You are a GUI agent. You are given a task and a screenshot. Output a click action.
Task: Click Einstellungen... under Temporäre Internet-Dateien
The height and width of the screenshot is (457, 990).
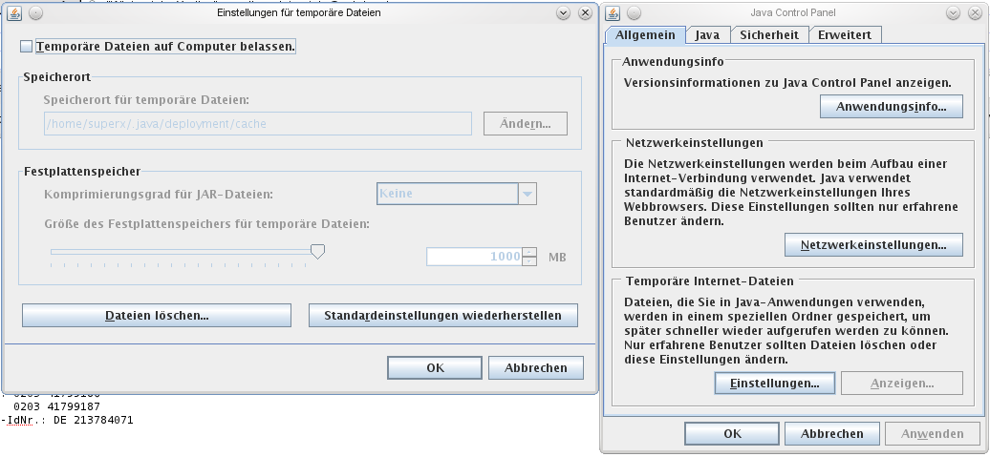tap(775, 384)
